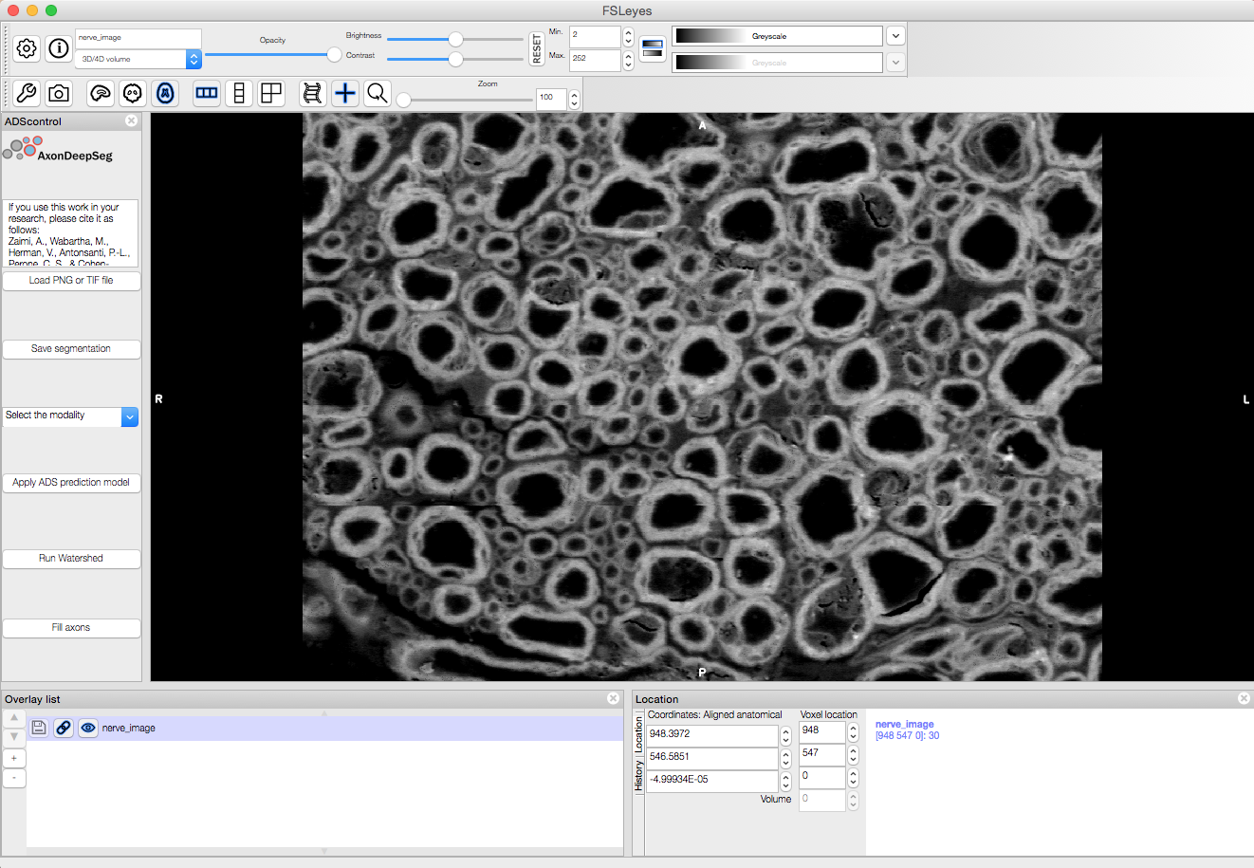Expand the Select the modality dropdown
The height and width of the screenshot is (868, 1254).
[130, 416]
